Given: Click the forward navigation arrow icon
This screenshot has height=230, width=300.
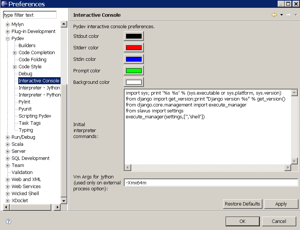Looking at the screenshot, I should (x=288, y=15).
